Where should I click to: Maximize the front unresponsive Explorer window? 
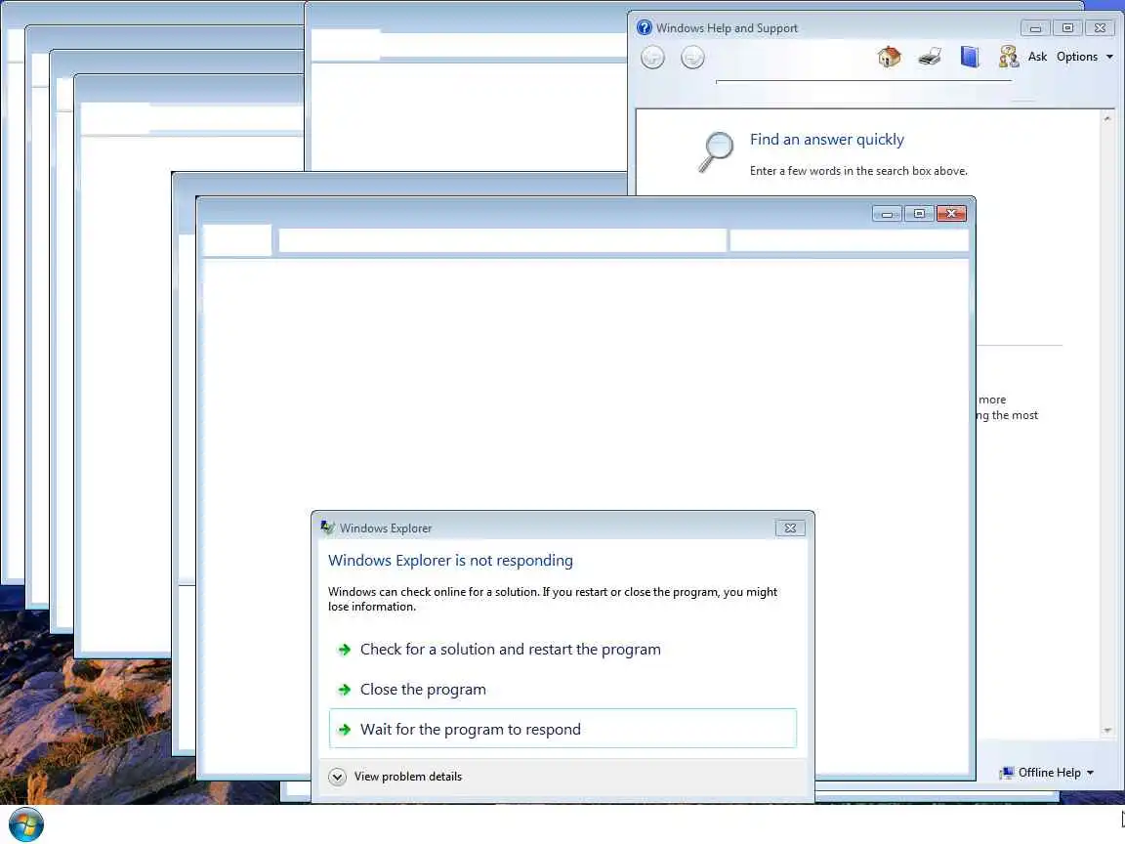[x=919, y=213]
